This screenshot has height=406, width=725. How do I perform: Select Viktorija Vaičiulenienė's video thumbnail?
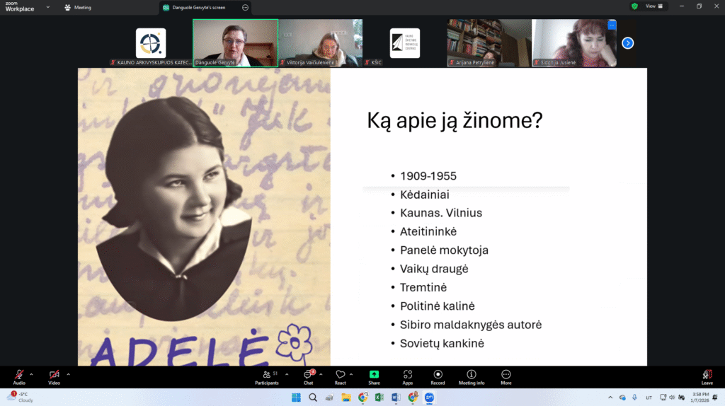click(320, 43)
